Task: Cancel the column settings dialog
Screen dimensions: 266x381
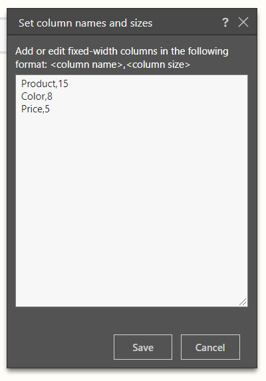Action: pos(210,347)
